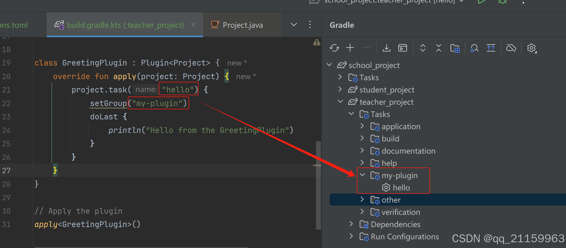Click the warning indicator above the editor
This screenshot has height=248, width=566.
317,42
